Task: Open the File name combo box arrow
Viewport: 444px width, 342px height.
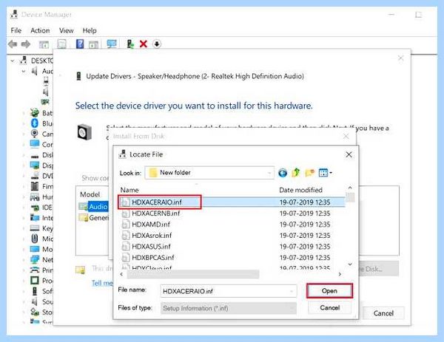Action: (x=292, y=291)
